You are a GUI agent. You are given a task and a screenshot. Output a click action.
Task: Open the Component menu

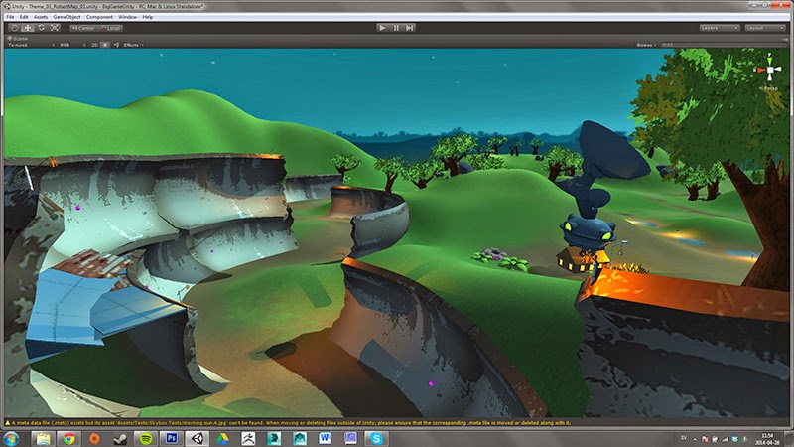coord(99,17)
